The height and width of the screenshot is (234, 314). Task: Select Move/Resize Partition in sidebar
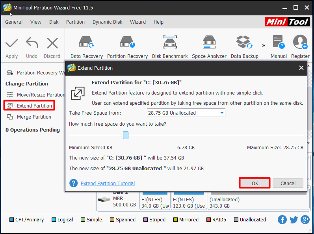point(35,95)
